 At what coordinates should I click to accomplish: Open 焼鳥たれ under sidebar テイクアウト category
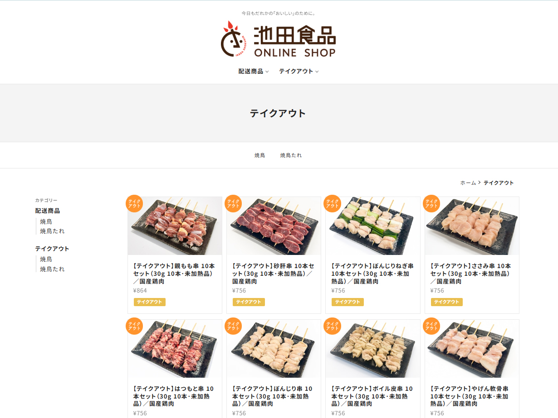coord(52,269)
